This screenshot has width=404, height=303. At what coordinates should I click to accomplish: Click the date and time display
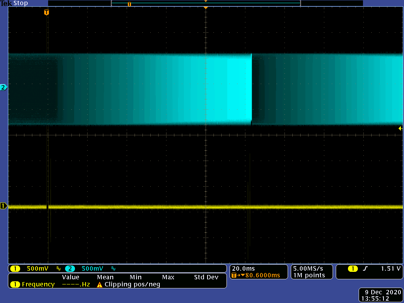(x=381, y=295)
